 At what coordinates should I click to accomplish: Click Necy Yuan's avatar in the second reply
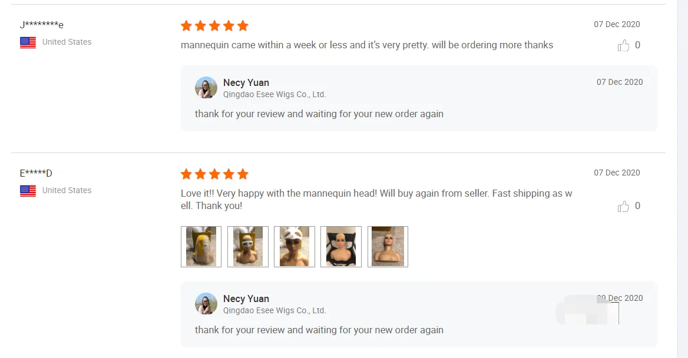click(206, 304)
